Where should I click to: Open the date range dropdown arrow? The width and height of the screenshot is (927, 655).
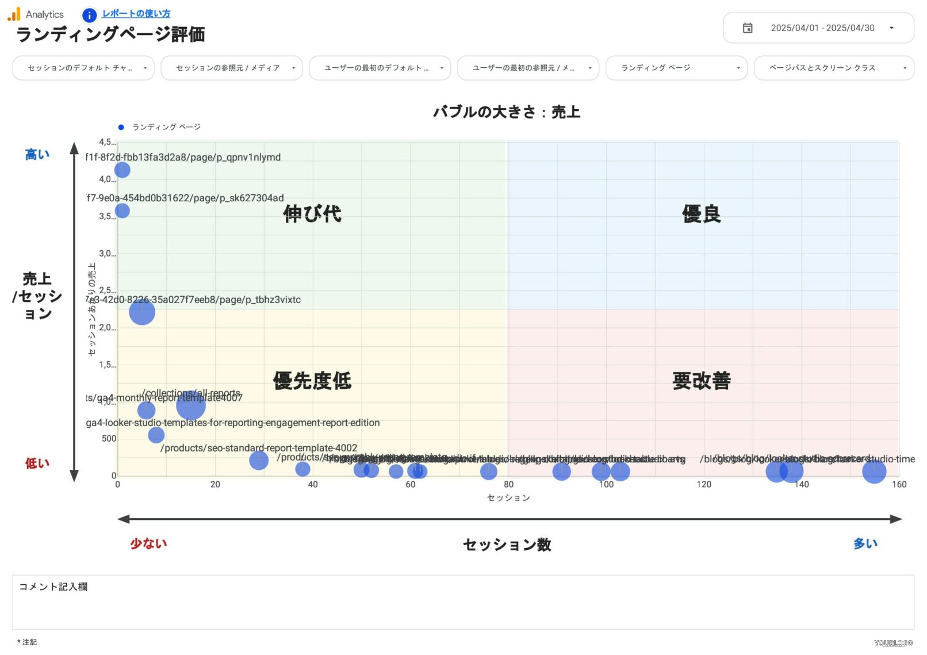[x=892, y=28]
